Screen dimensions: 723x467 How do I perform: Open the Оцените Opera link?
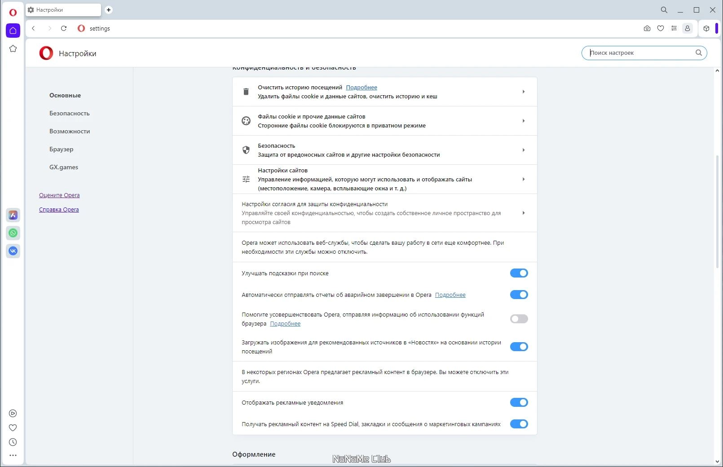click(59, 195)
